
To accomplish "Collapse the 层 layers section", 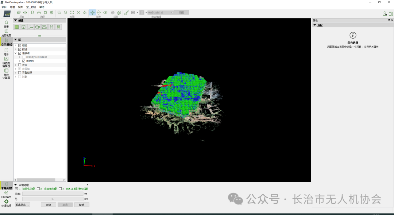I will tap(16, 40).
